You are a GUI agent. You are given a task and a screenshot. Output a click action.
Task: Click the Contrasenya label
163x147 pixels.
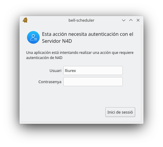point(50,82)
